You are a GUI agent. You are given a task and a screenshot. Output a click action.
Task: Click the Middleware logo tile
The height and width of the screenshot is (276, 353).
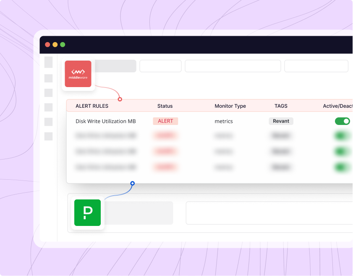pos(78,74)
